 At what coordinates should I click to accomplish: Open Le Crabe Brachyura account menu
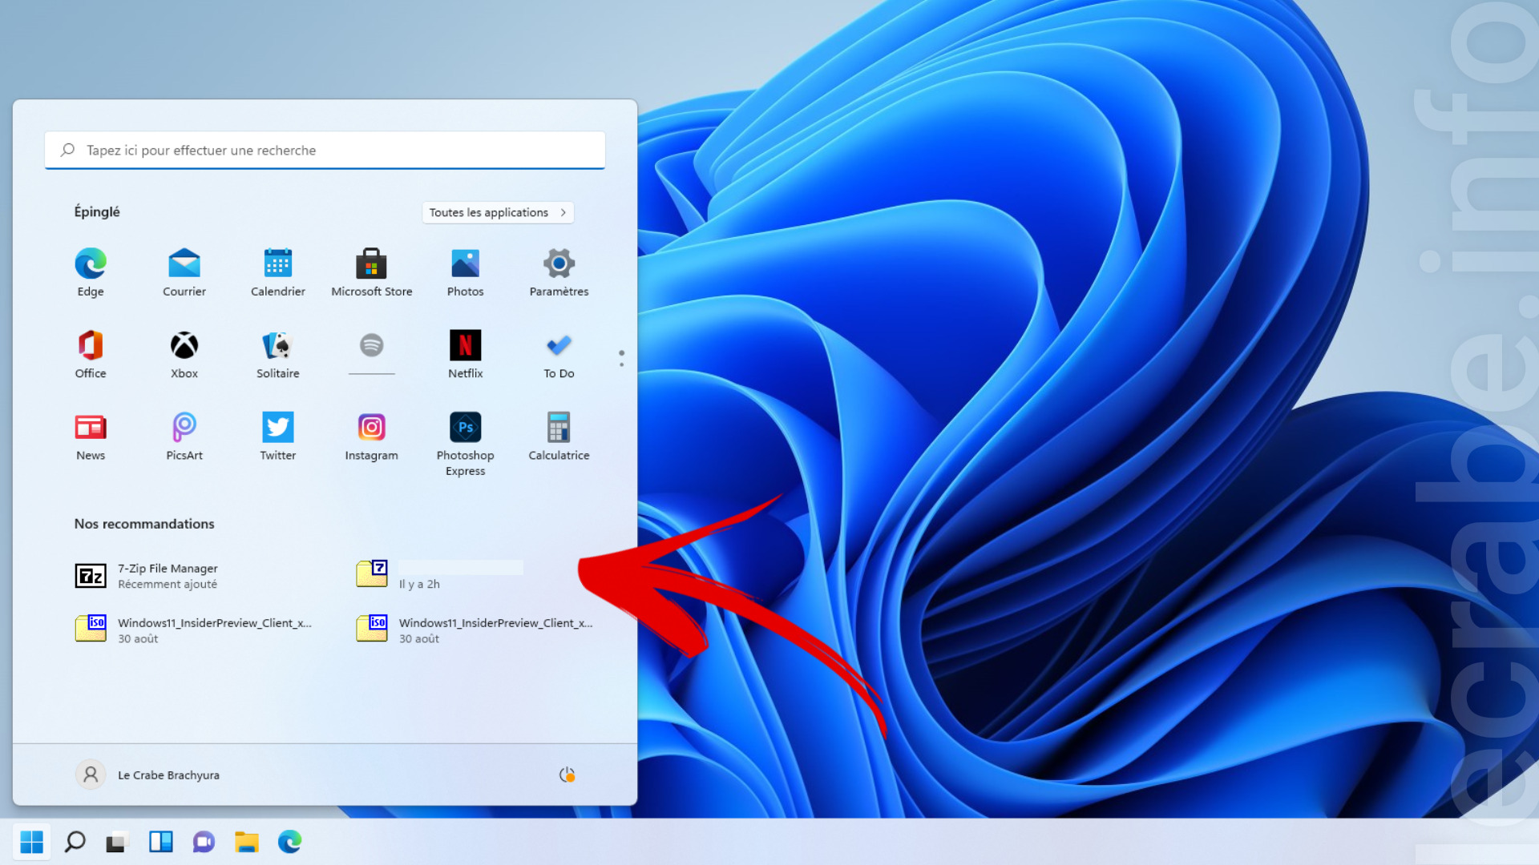click(x=147, y=774)
